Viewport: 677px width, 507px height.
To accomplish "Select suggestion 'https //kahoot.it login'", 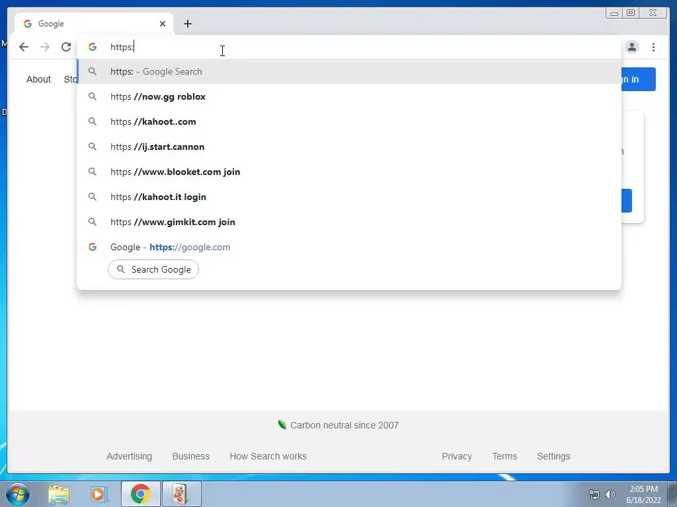I will pyautogui.click(x=349, y=197).
